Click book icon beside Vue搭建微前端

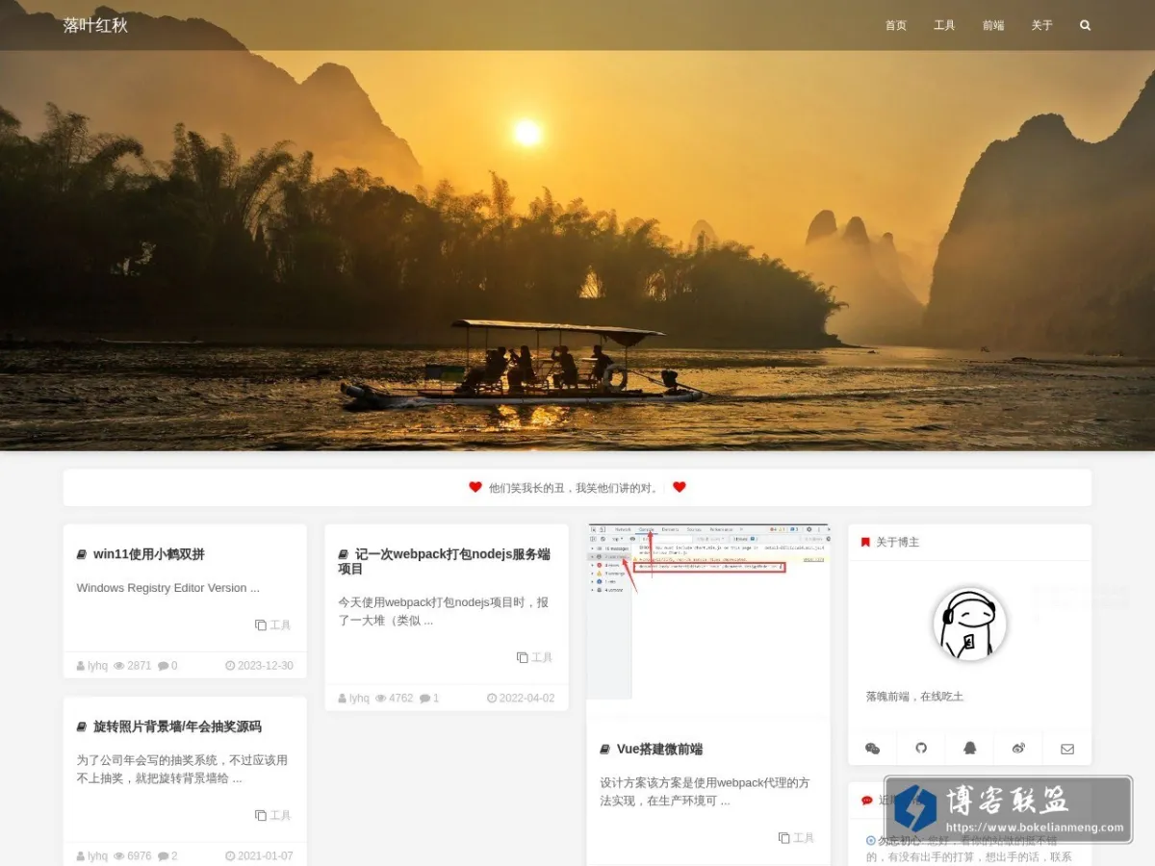[605, 750]
